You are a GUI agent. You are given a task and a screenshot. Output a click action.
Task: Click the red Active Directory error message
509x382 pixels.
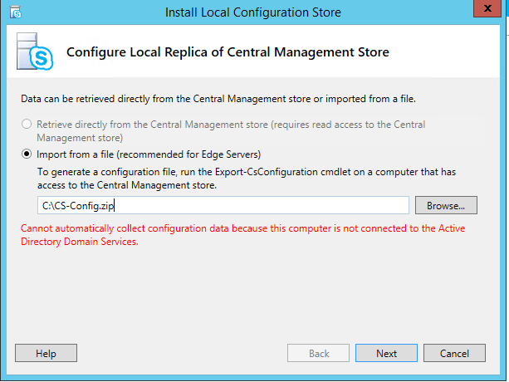[242, 235]
